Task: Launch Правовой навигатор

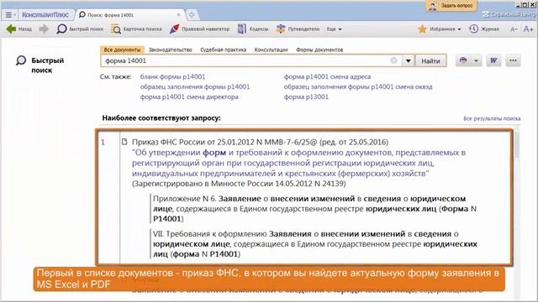Action: pos(199,29)
